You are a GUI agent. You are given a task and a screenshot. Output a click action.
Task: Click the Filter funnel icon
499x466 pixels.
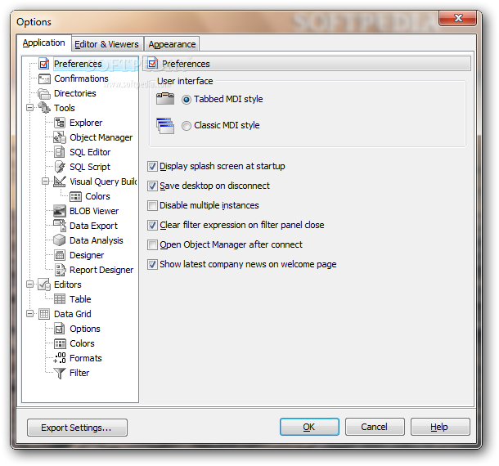[x=60, y=373]
